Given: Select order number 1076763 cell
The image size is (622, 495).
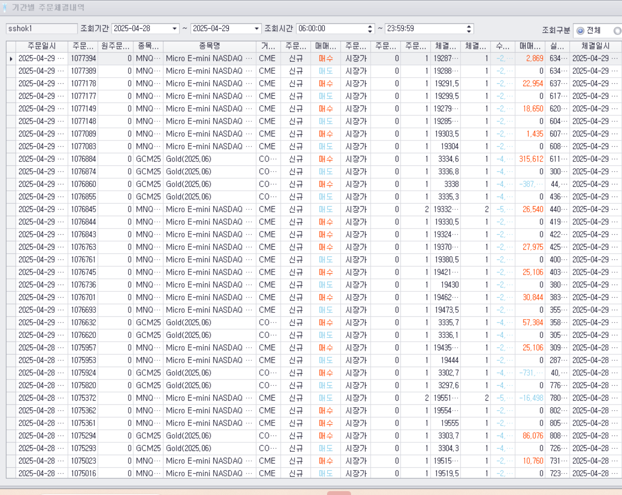Looking at the screenshot, I should (83, 247).
